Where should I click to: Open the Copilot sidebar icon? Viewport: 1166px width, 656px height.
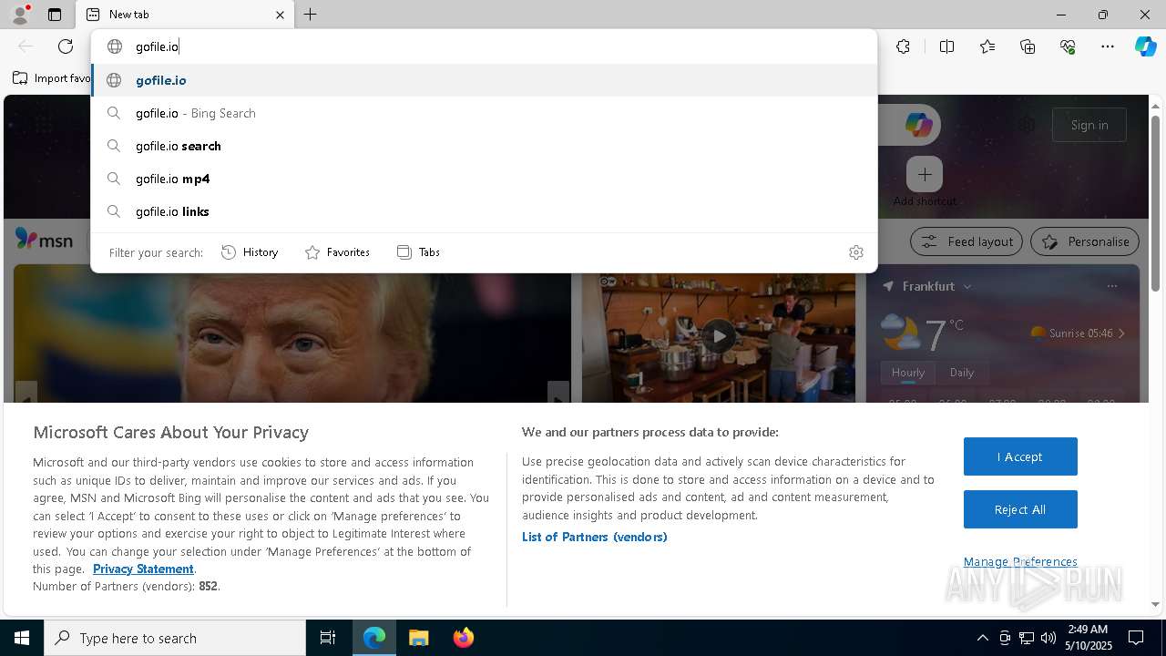click(1145, 46)
